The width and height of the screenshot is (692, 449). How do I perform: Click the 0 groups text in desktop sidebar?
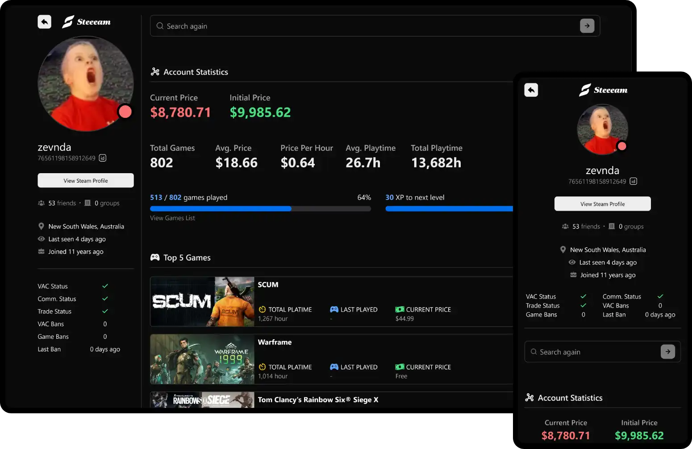(x=107, y=203)
